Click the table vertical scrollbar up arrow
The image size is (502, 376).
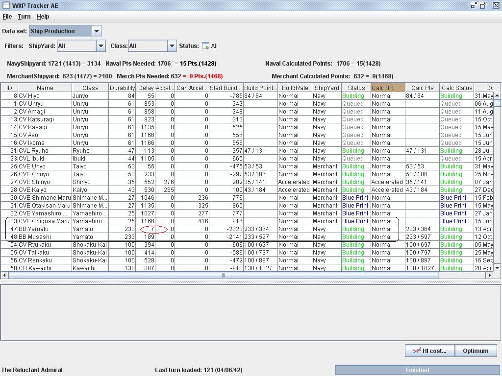point(497,95)
